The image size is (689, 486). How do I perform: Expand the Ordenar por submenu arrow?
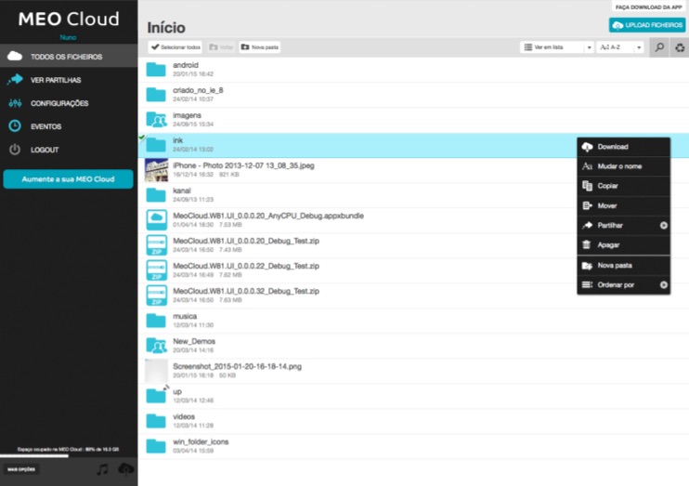point(664,285)
